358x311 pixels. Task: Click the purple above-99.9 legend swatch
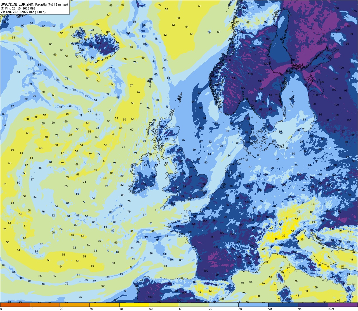(x=343, y=305)
